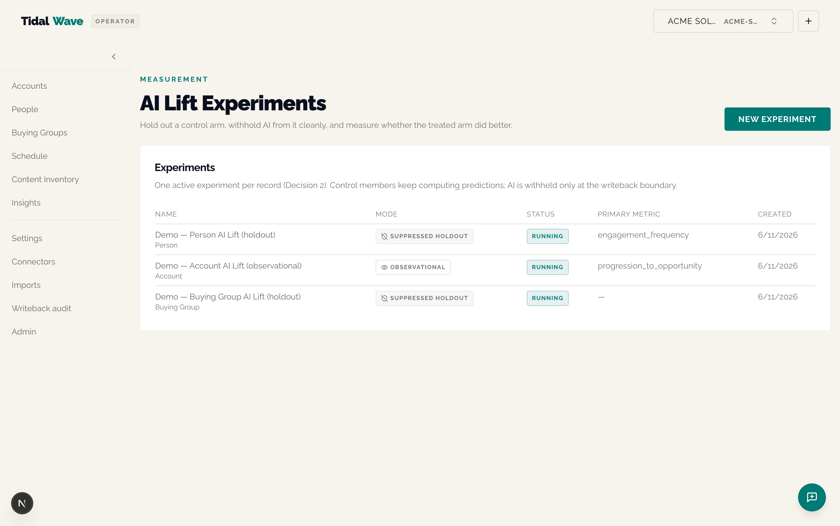Go to Accounts in the sidebar
The height and width of the screenshot is (526, 840).
tap(29, 86)
